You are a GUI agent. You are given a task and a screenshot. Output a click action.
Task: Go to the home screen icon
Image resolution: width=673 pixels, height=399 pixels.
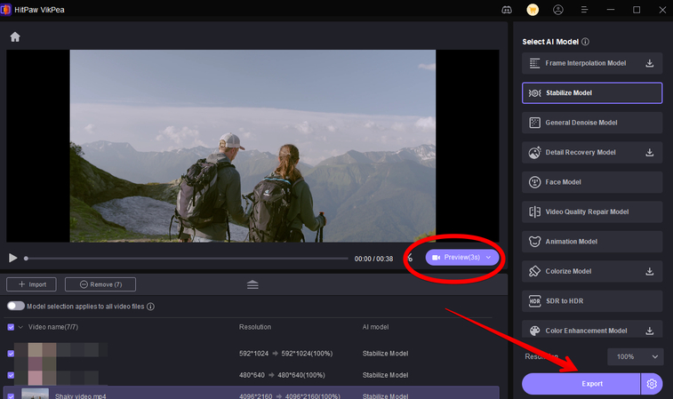click(15, 37)
